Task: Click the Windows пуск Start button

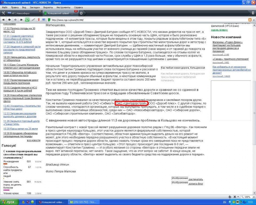Action: coord(9,202)
